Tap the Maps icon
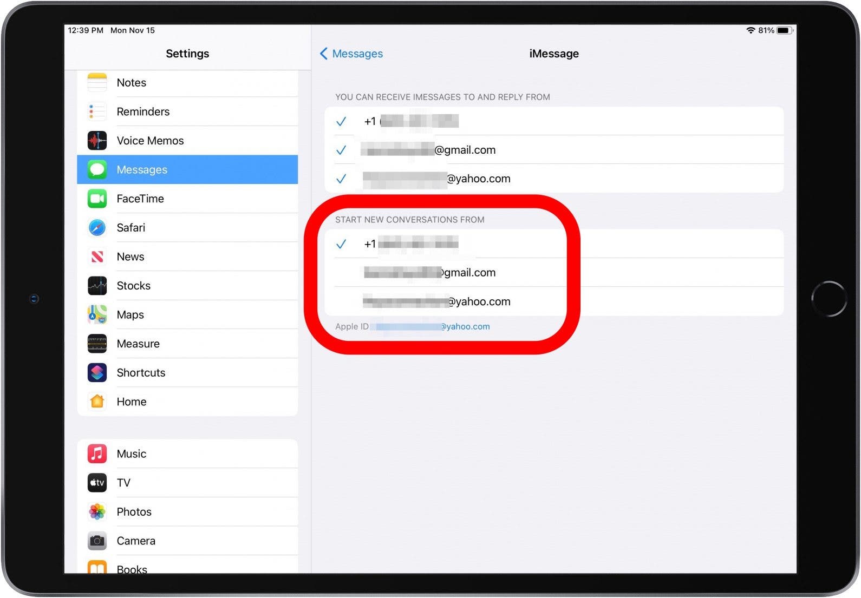 97,315
